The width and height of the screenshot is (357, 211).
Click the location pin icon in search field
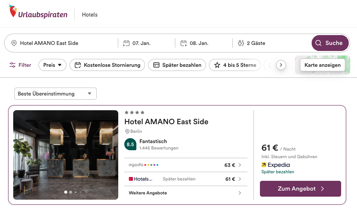14,43
